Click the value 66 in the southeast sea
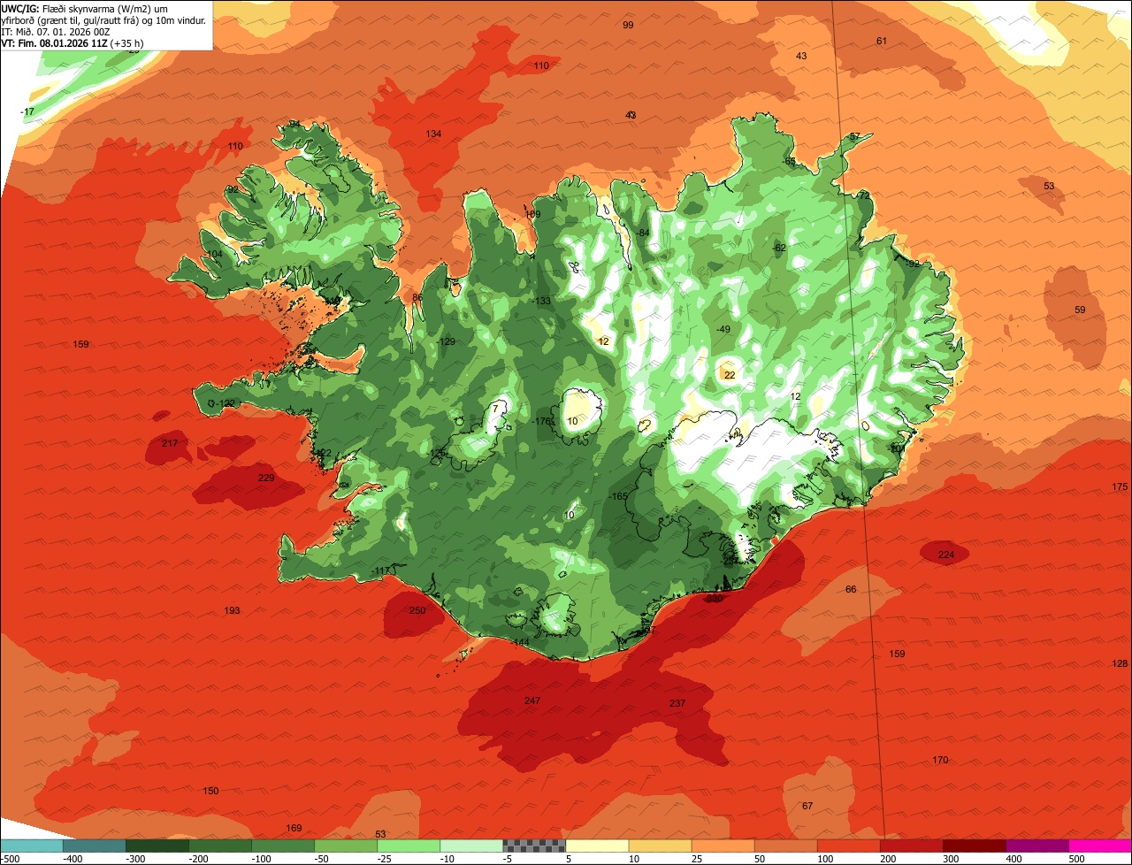Viewport: 1132px width, 865px height. [x=851, y=589]
